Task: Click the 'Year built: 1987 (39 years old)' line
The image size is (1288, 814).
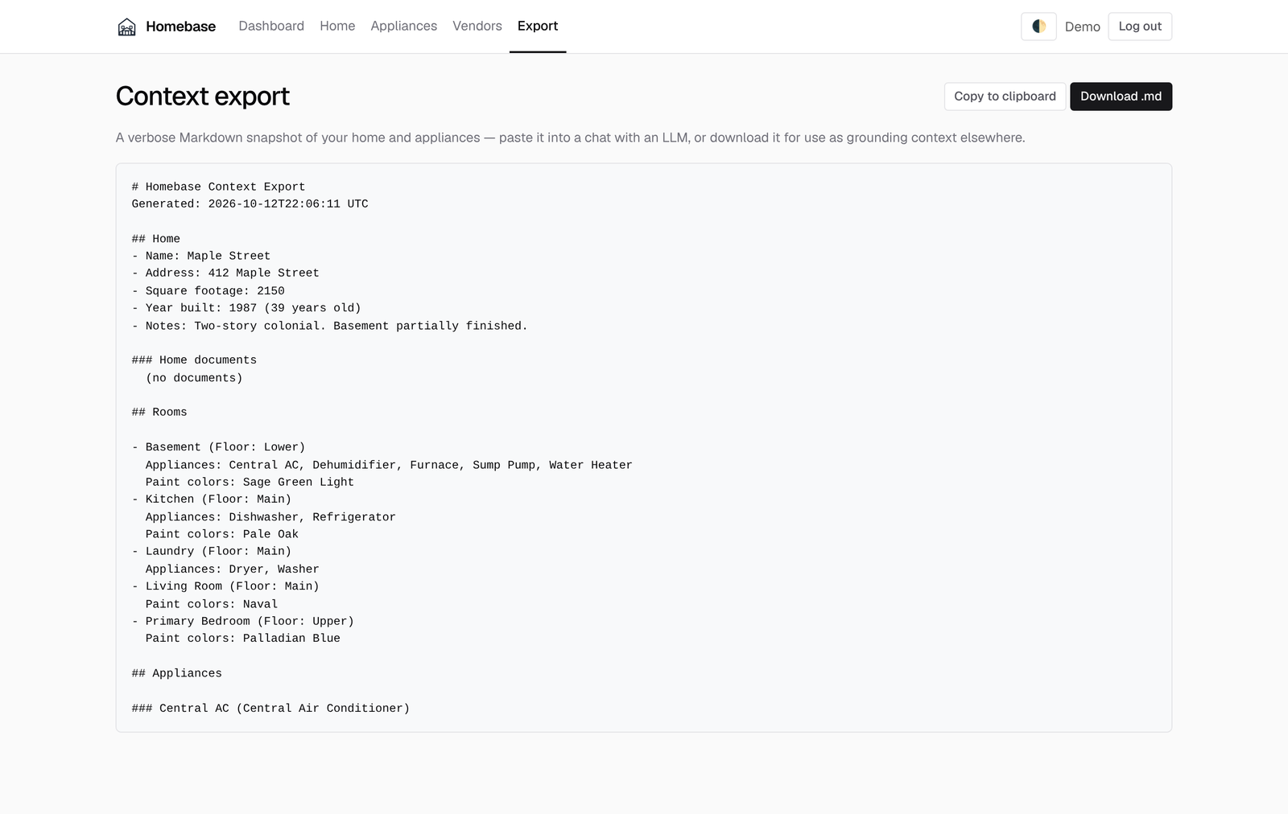Action: 246,308
